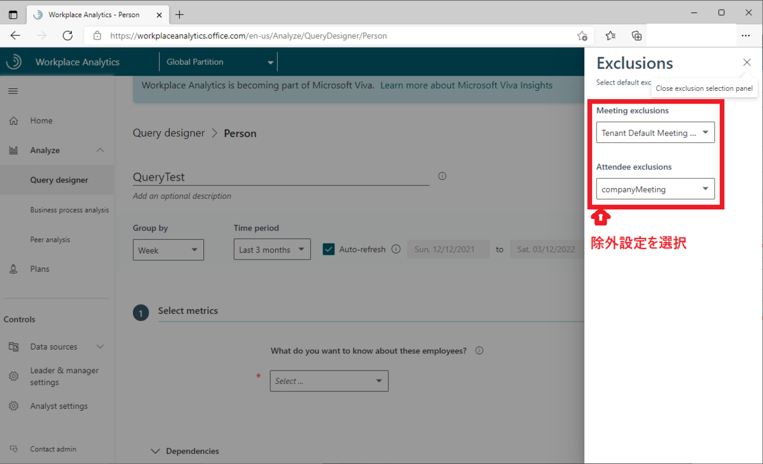The image size is (763, 464).
Task: Add this page to favorites star icon
Action: coord(582,36)
